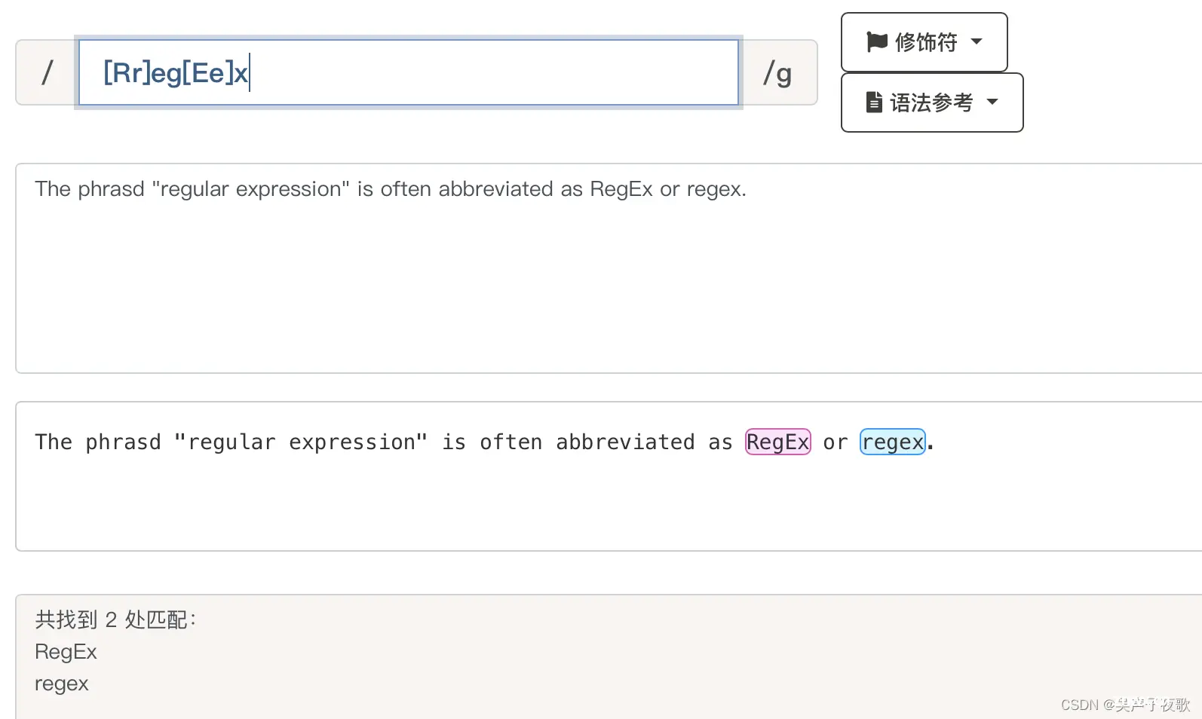Click the document icon on 语法参考 button

click(x=874, y=102)
